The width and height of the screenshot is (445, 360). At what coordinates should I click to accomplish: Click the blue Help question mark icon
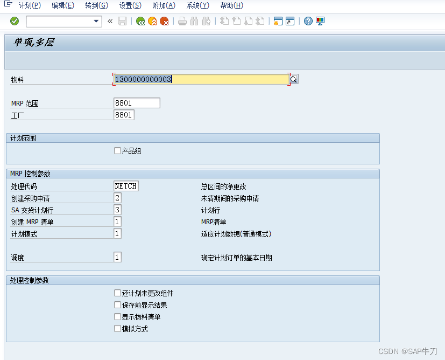(308, 21)
